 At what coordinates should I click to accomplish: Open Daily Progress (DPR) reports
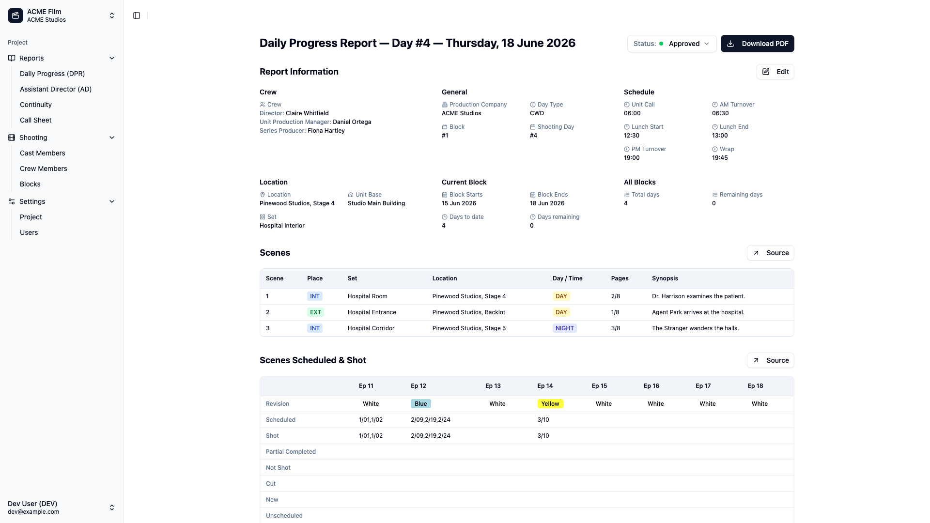[x=52, y=74]
